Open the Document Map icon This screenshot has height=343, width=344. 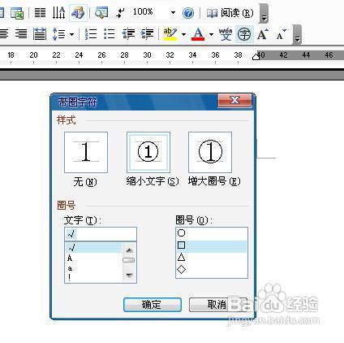(x=101, y=13)
